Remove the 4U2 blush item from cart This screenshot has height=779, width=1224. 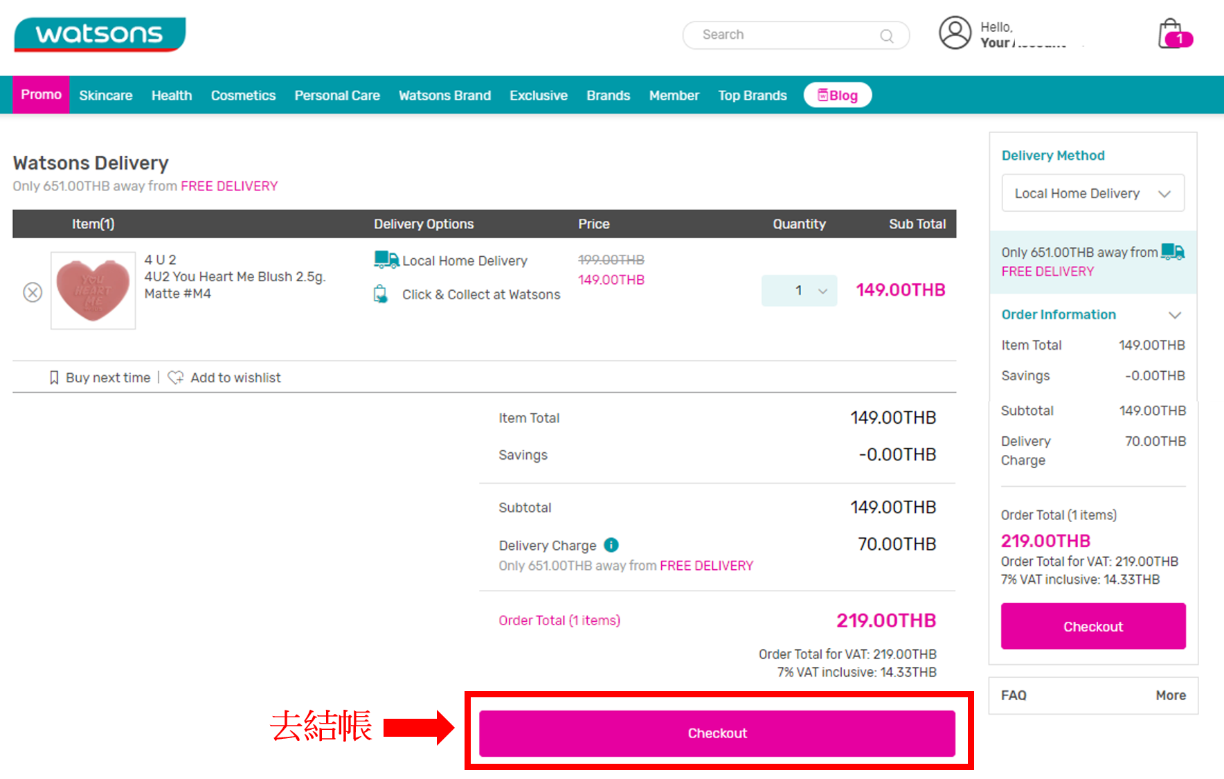click(33, 292)
